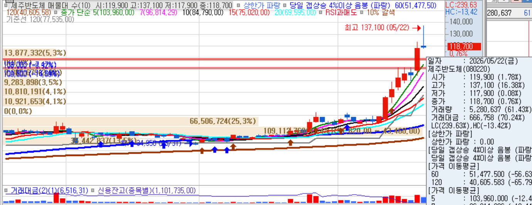Click the 280,637 cell in the right panel
This screenshot has width=532, height=205.
pos(499,13)
